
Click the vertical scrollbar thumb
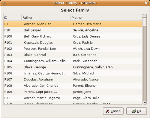point(145,22)
